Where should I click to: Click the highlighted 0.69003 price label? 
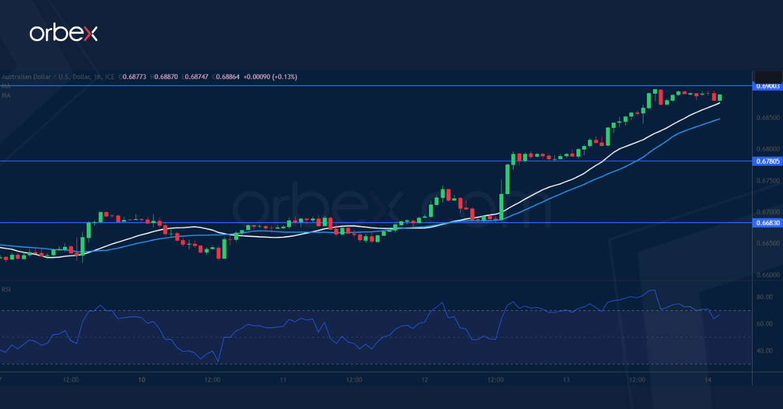767,85
